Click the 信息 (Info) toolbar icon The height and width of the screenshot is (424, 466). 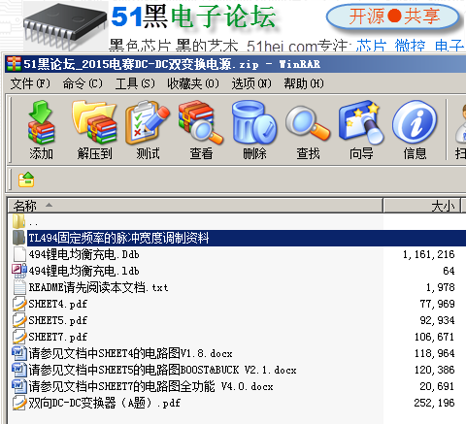415,122
